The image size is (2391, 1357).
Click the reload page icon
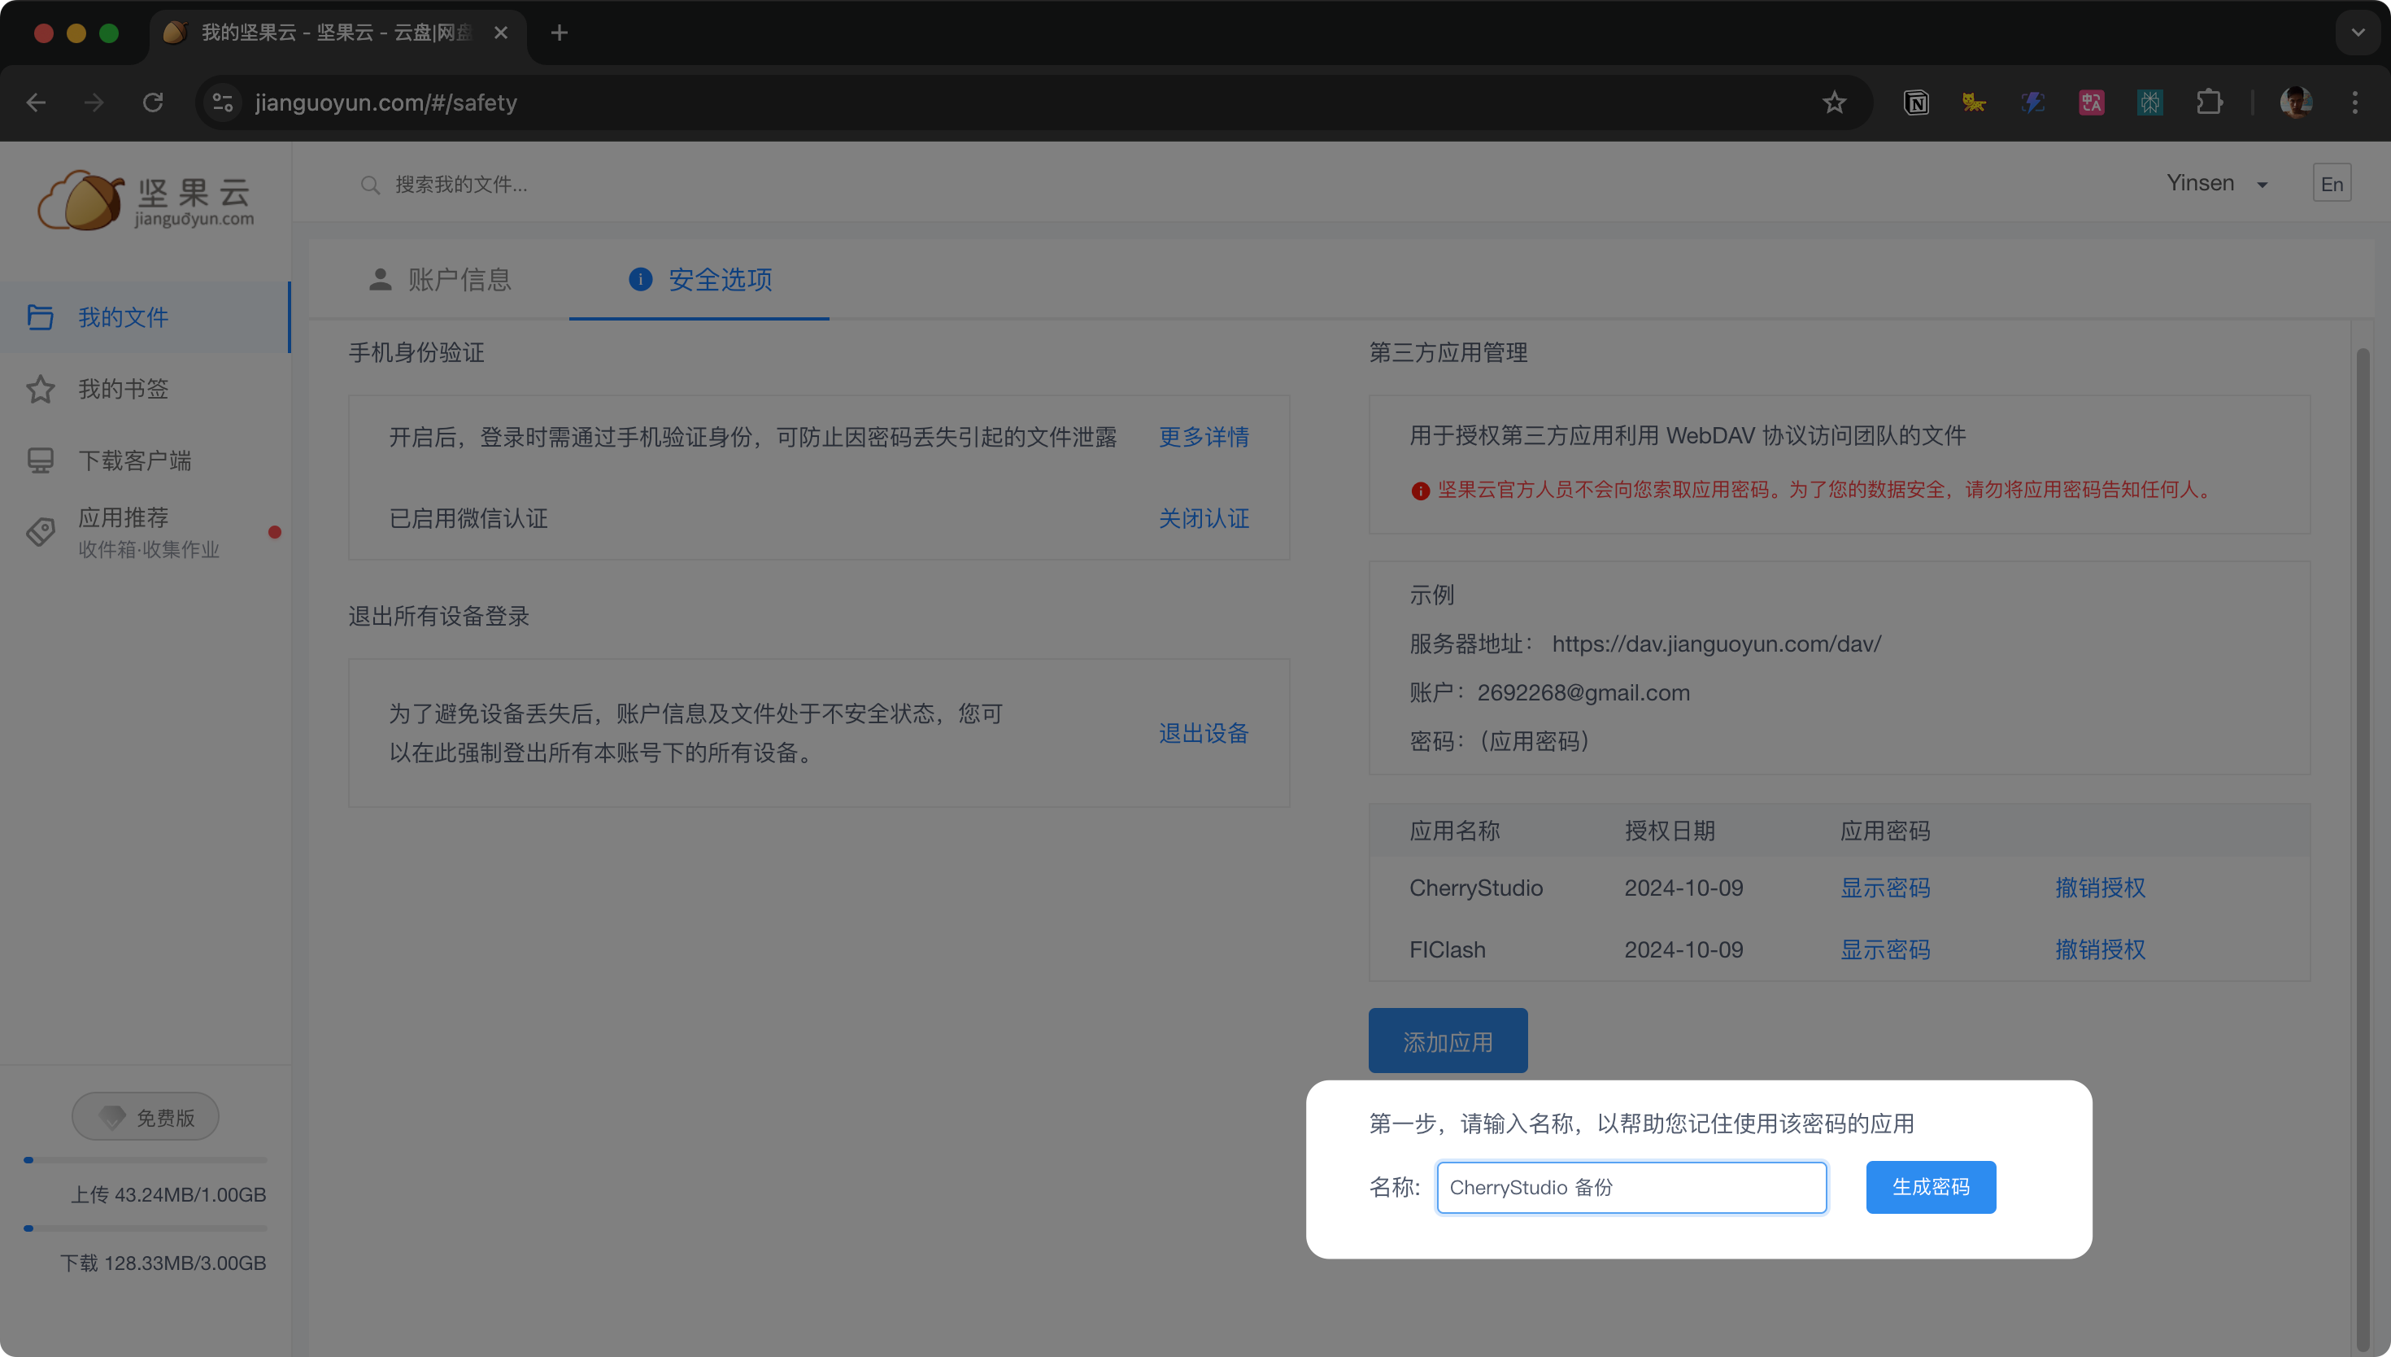(153, 103)
